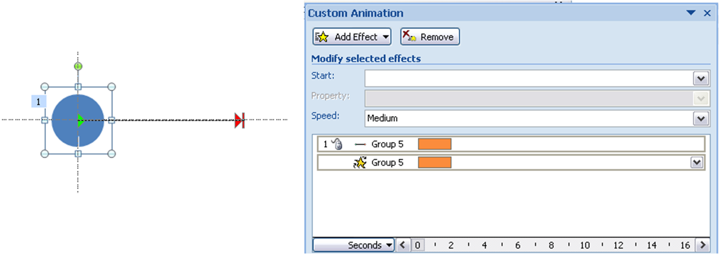Click the red motion path end arrow

point(239,120)
